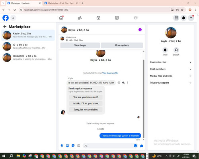Send 'Sorry, it's not available.' response
The width and height of the screenshot is (199, 159).
pyautogui.click(x=86, y=110)
